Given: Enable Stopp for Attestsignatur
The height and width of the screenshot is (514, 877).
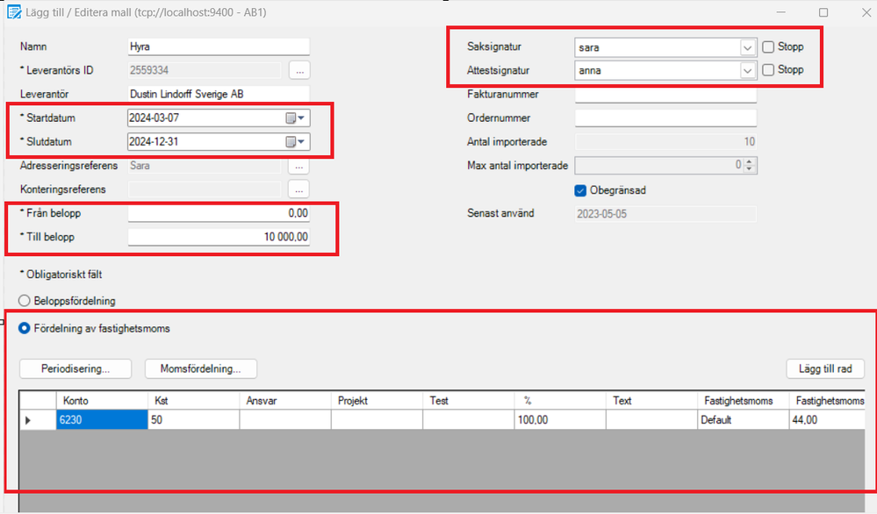Looking at the screenshot, I should click(768, 70).
